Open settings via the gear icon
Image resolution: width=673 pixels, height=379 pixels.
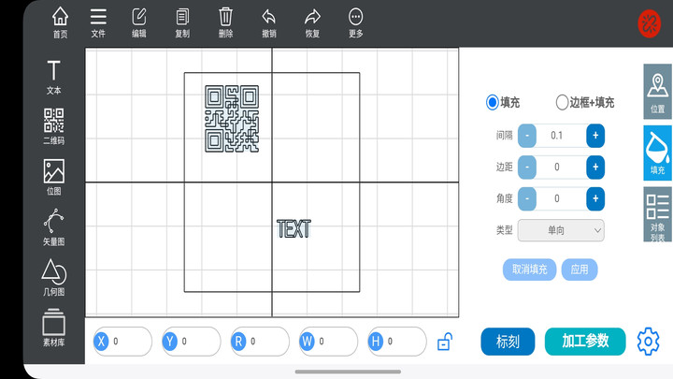pos(648,342)
